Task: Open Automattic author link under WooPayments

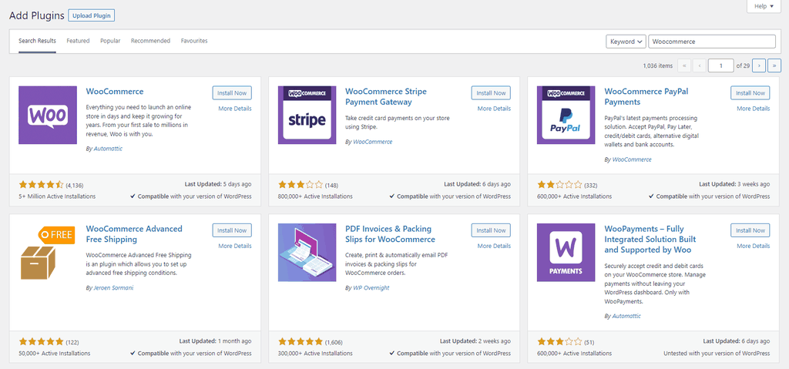Action: (626, 316)
